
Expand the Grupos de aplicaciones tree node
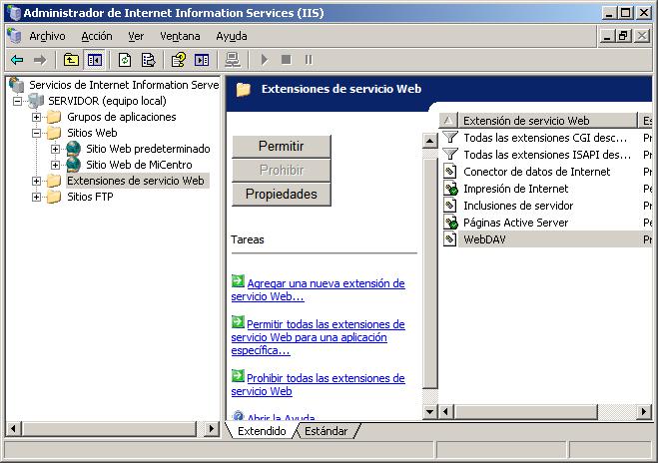pos(38,117)
